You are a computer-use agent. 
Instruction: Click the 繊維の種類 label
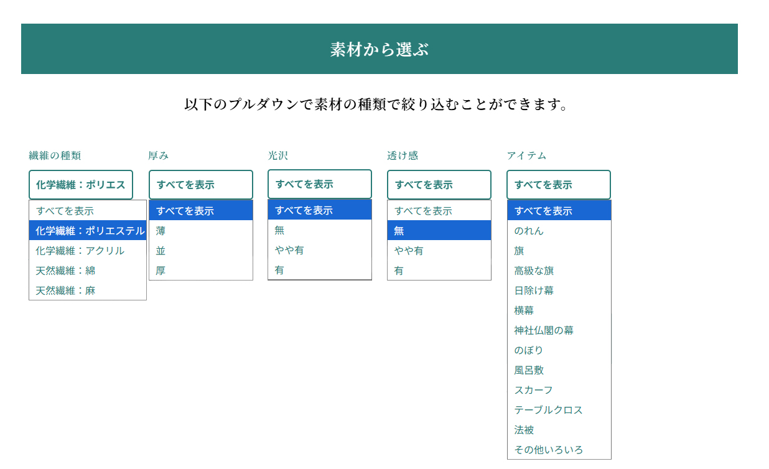point(55,156)
